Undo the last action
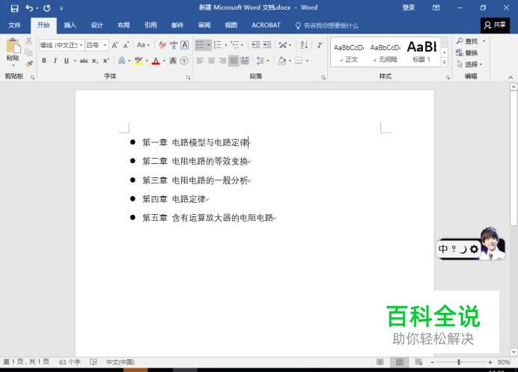This screenshot has width=518, height=372. click(x=30, y=8)
